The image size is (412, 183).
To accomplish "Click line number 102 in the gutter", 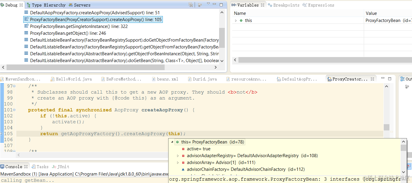I will [x=8, y=116].
